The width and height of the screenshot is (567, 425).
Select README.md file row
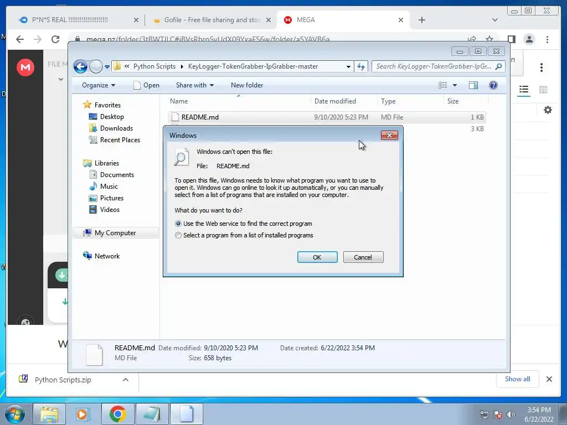point(327,117)
